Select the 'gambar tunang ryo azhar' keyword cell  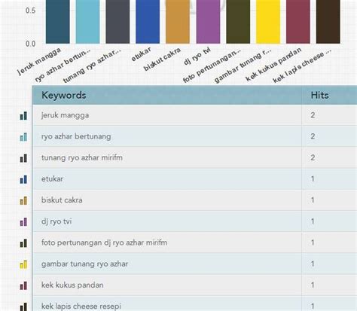(x=167, y=264)
